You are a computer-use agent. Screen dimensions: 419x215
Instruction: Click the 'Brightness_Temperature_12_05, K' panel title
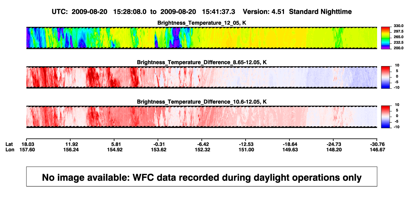(202, 23)
